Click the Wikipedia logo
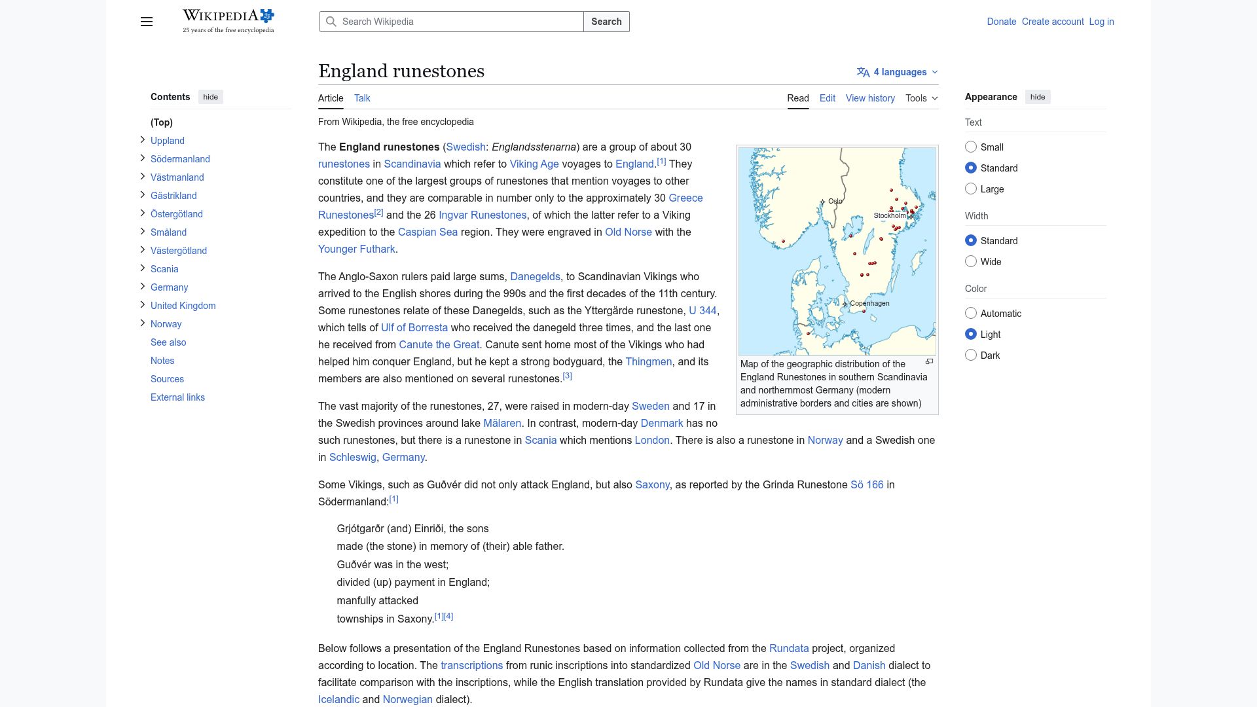This screenshot has height=707, width=1257. click(228, 21)
